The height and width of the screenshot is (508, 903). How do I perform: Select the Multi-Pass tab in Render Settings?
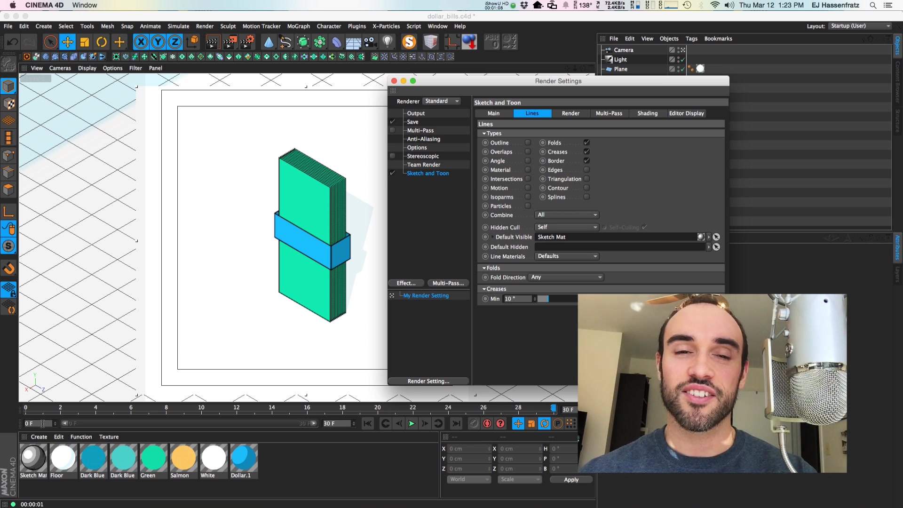609,113
